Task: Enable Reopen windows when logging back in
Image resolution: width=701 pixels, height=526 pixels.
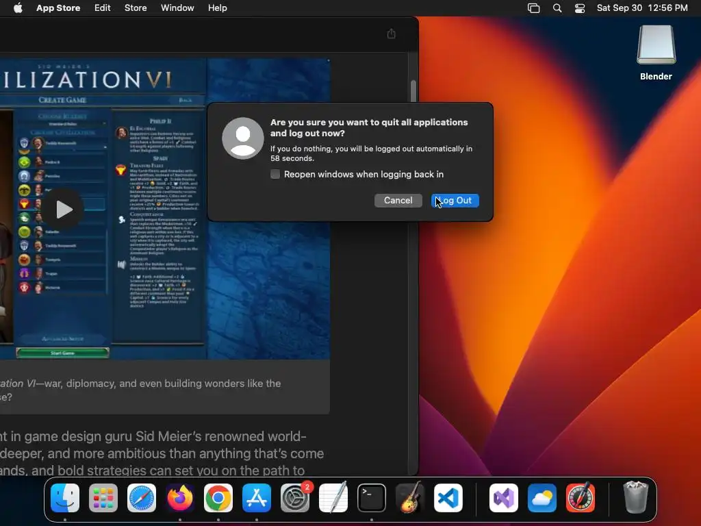Action: click(275, 174)
